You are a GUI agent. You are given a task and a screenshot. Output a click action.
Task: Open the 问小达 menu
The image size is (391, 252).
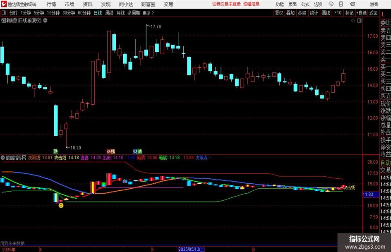[126, 4]
